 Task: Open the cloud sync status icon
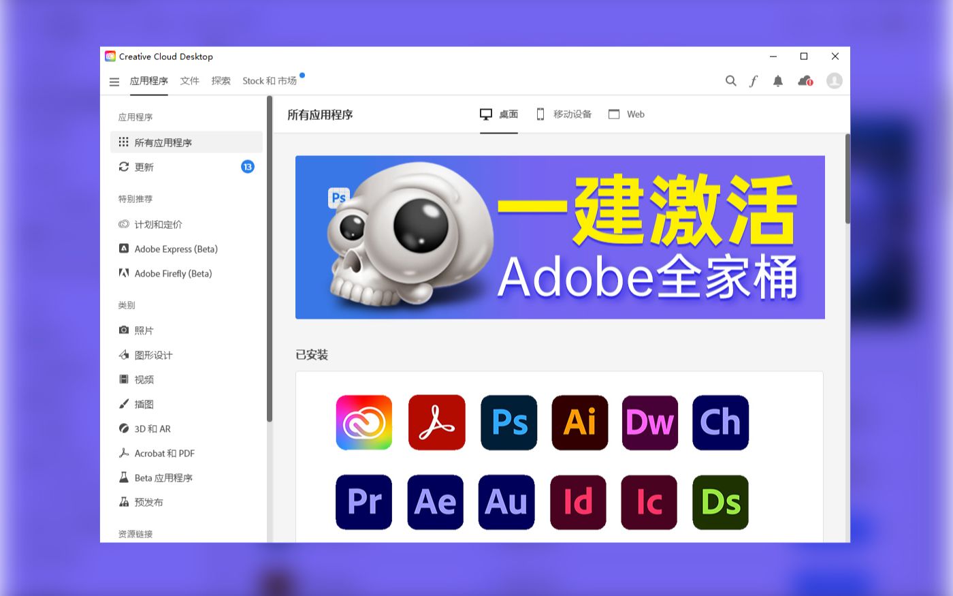[805, 81]
